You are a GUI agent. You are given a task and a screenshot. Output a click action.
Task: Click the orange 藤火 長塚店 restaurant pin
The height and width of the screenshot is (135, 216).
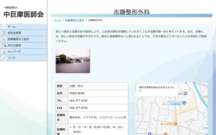pos(175,124)
